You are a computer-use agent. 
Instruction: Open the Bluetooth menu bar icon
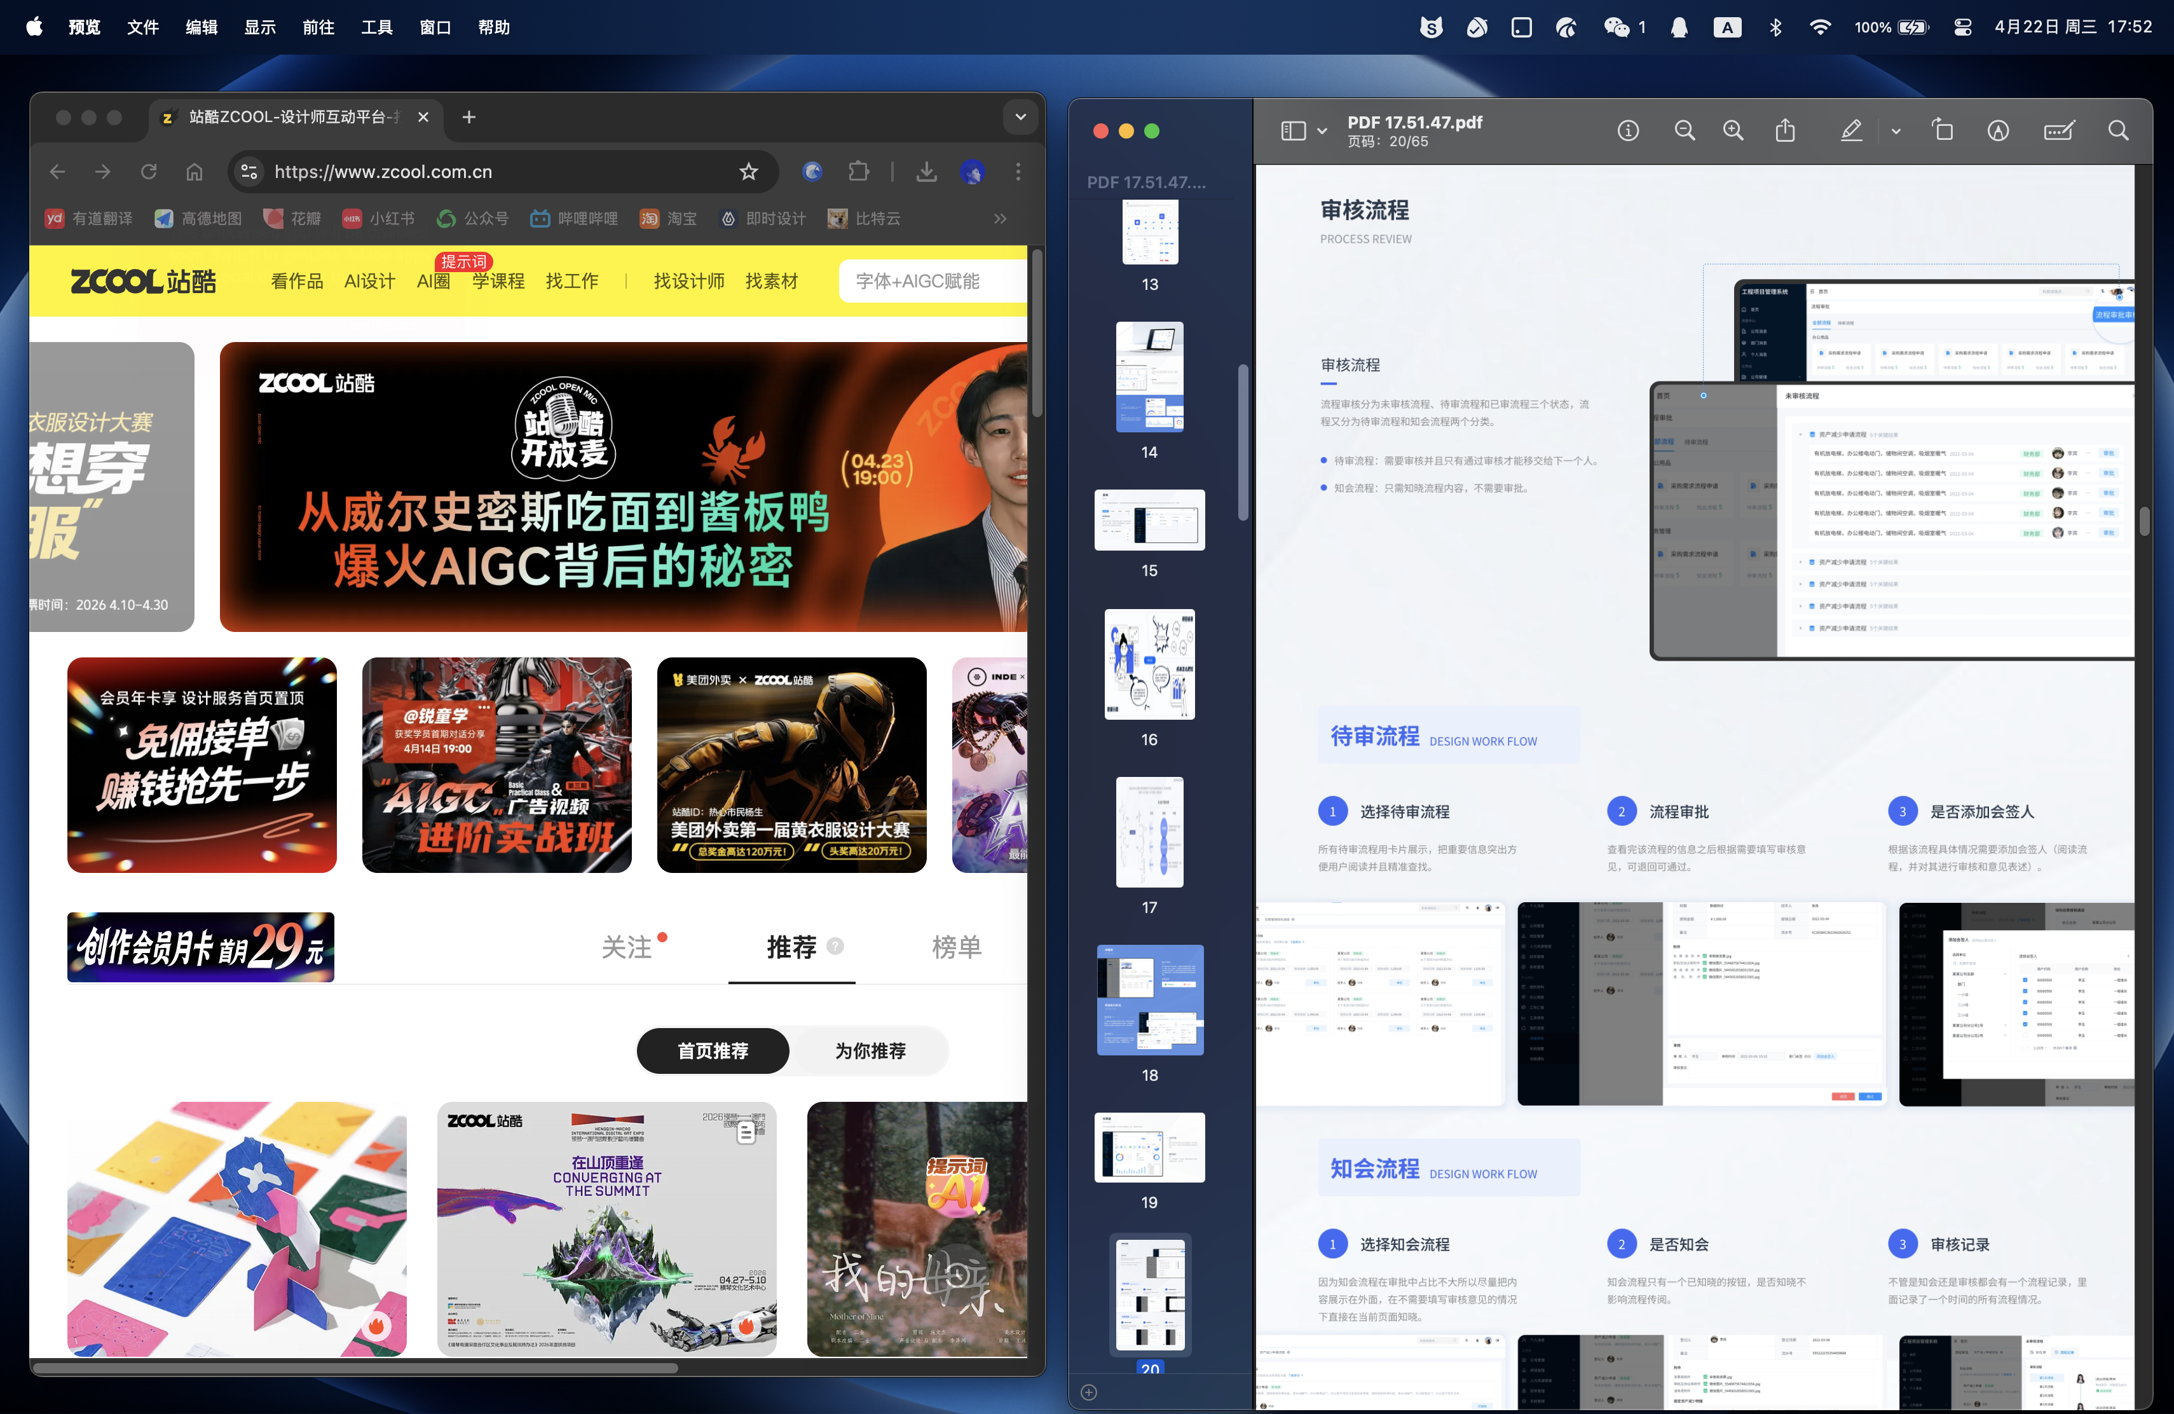(1775, 27)
